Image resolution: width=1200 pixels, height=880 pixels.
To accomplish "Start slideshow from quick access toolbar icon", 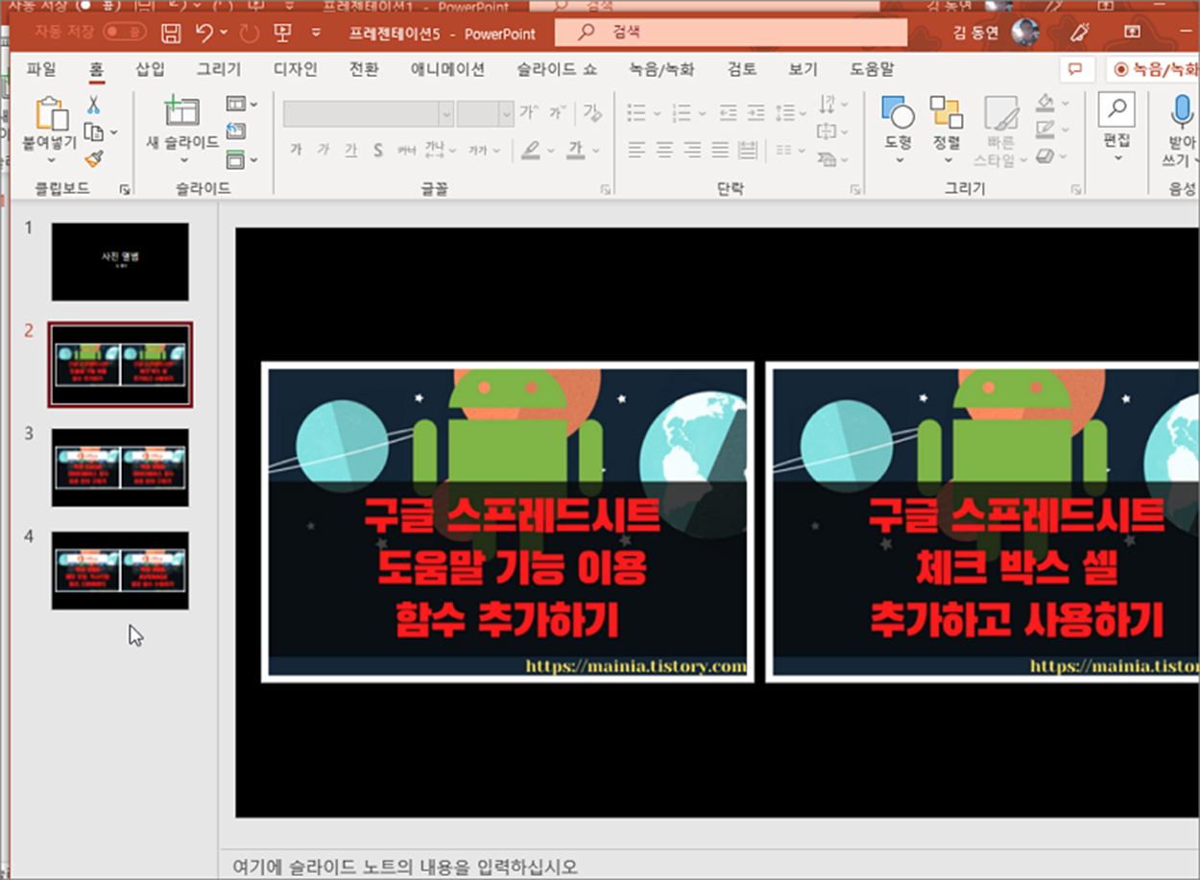I will pos(282,34).
